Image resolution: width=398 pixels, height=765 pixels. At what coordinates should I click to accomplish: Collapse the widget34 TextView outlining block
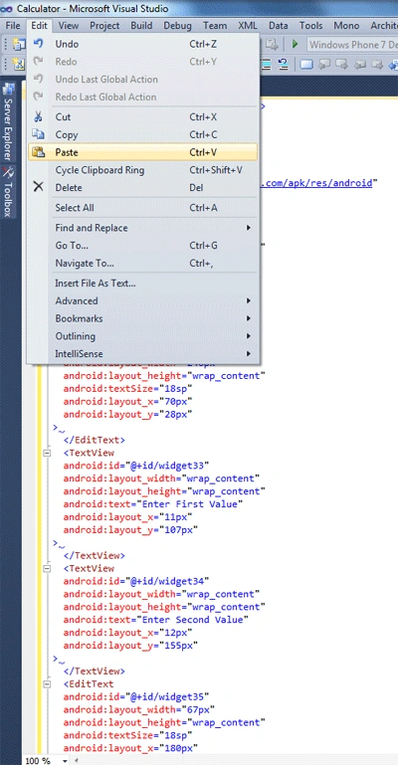coord(47,568)
